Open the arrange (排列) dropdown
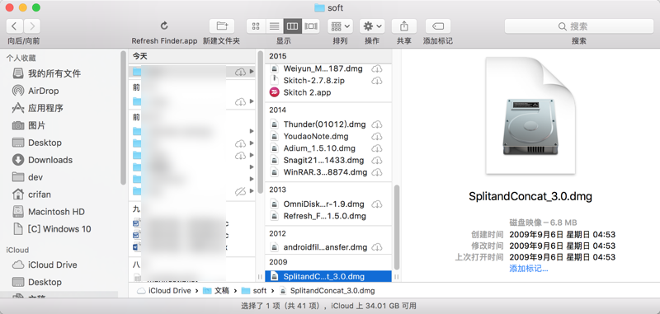Viewport: 660px width, 314px height. pyautogui.click(x=341, y=26)
